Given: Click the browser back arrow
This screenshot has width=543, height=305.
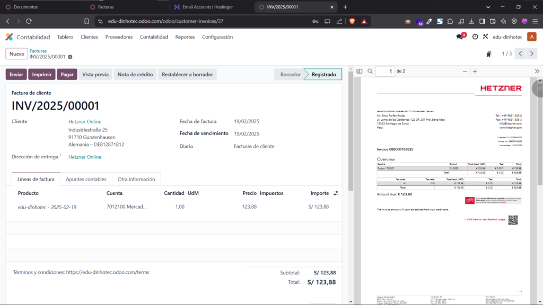Looking at the screenshot, I should (x=8, y=21).
